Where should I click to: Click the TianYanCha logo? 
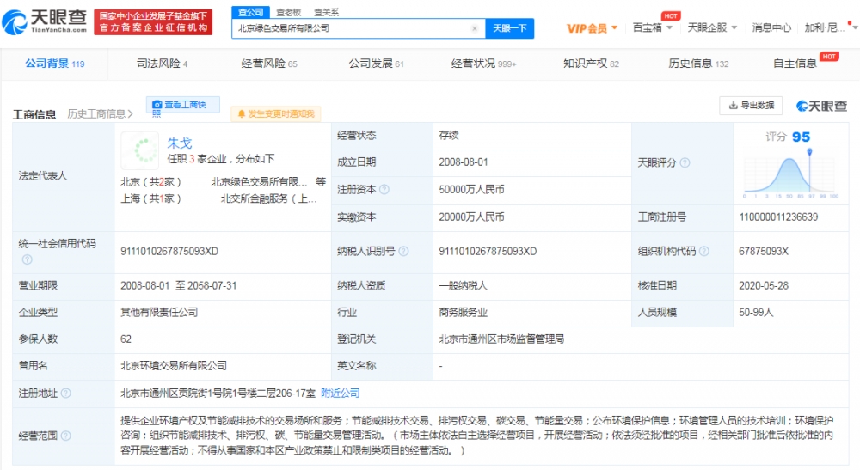point(45,21)
